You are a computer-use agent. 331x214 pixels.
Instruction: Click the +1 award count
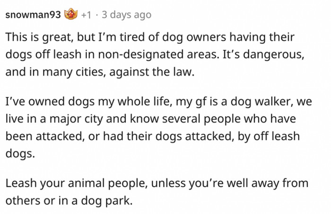click(x=86, y=15)
